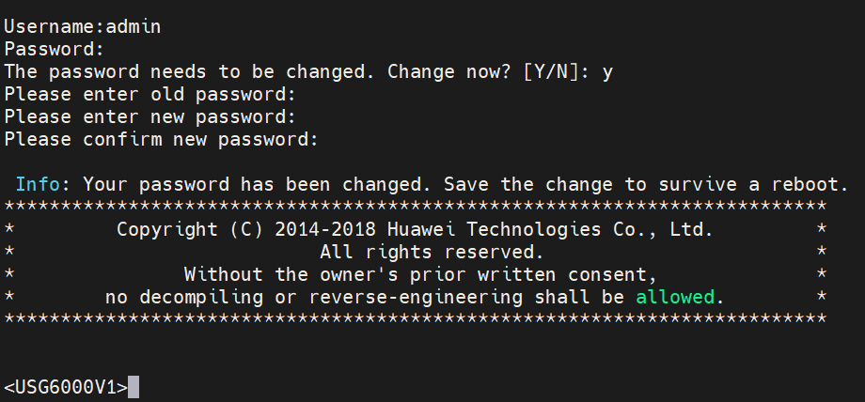Screen dimensions: 865x402
Task: Click the "Please enter new password:" line
Action: (x=150, y=116)
